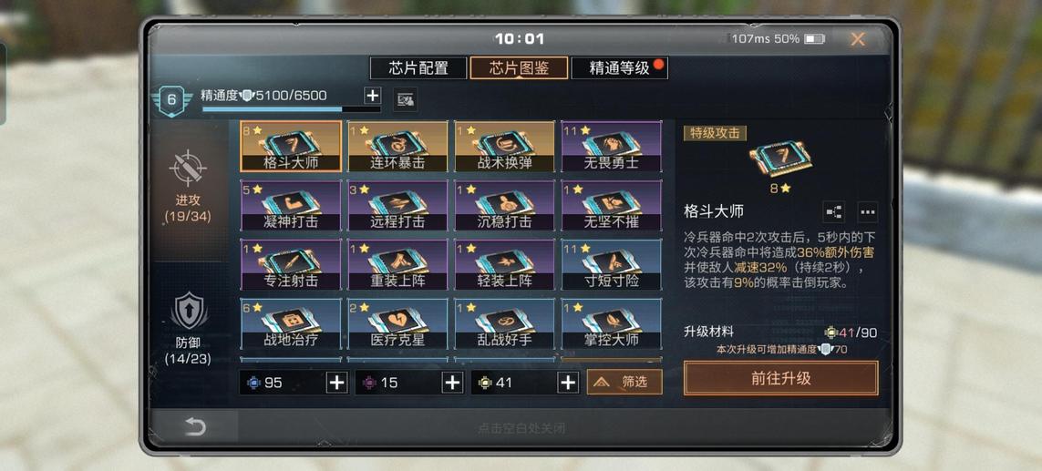The width and height of the screenshot is (1042, 471).
Task: Choose the 战地治疗 chip card
Action: click(x=291, y=324)
